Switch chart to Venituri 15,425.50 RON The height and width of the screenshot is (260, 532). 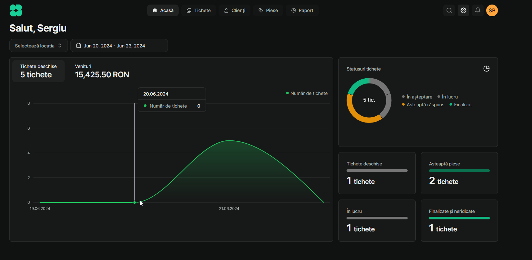point(102,71)
